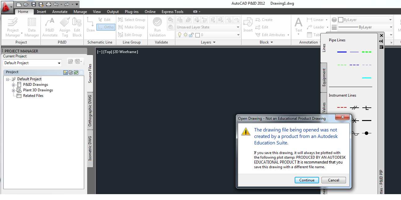Viewport: 401px width, 200px height.
Task: Click the Assign Tag tool
Action: pos(65,27)
